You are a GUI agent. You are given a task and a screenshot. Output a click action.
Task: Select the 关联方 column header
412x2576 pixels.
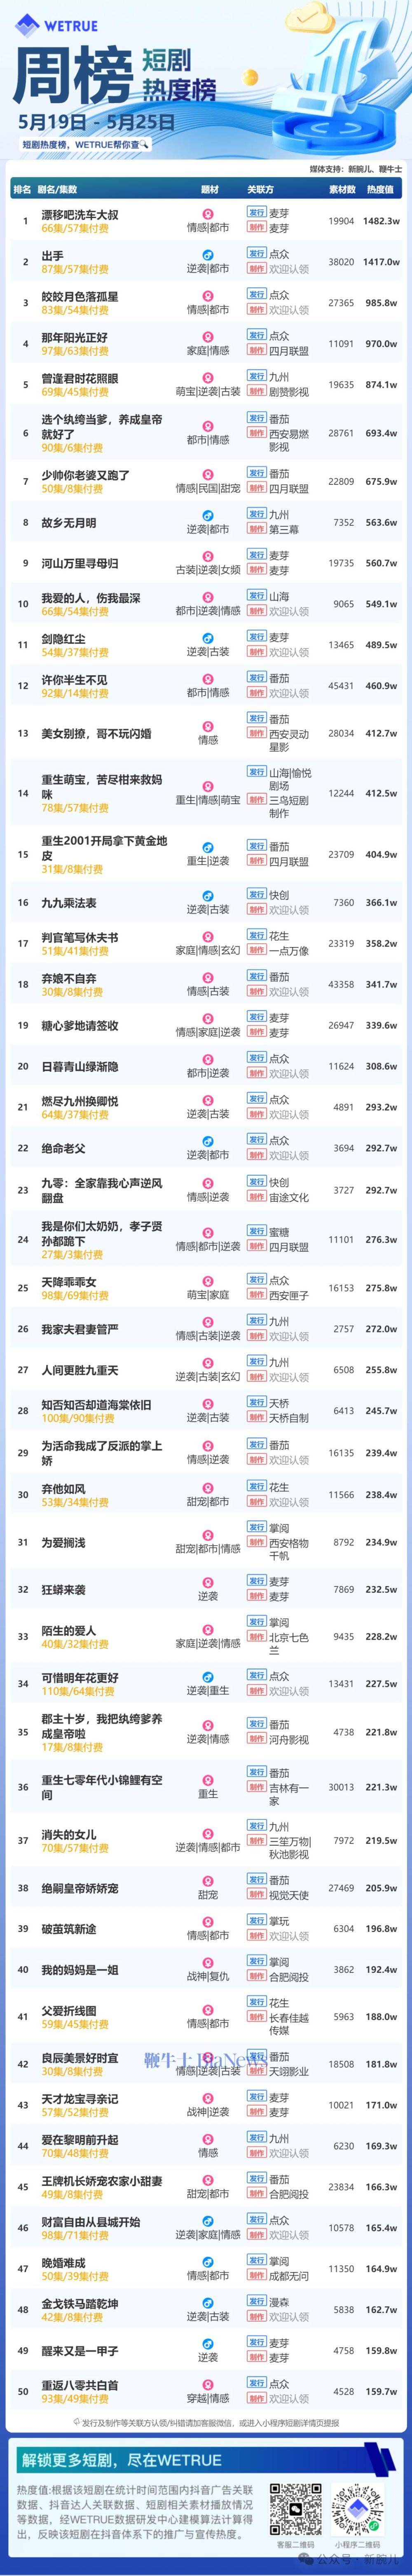click(x=260, y=189)
